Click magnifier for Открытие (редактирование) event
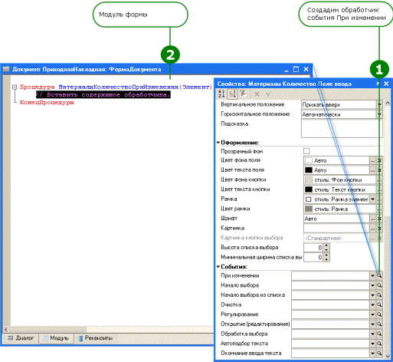 379,324
